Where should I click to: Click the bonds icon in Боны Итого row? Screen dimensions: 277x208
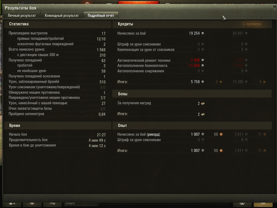click(x=203, y=115)
